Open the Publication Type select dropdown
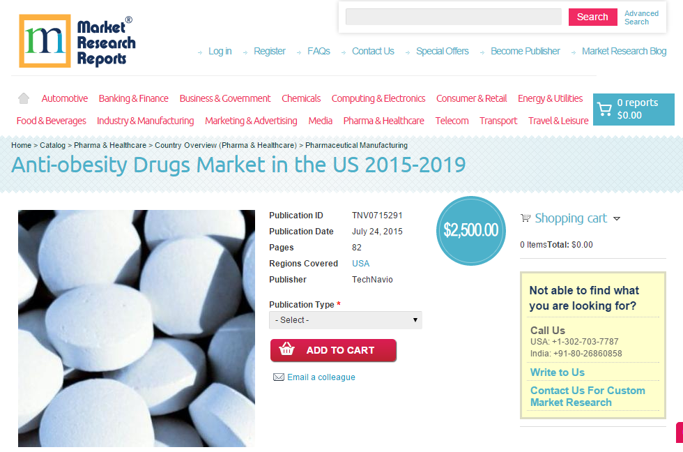The height and width of the screenshot is (452, 683). pos(345,319)
